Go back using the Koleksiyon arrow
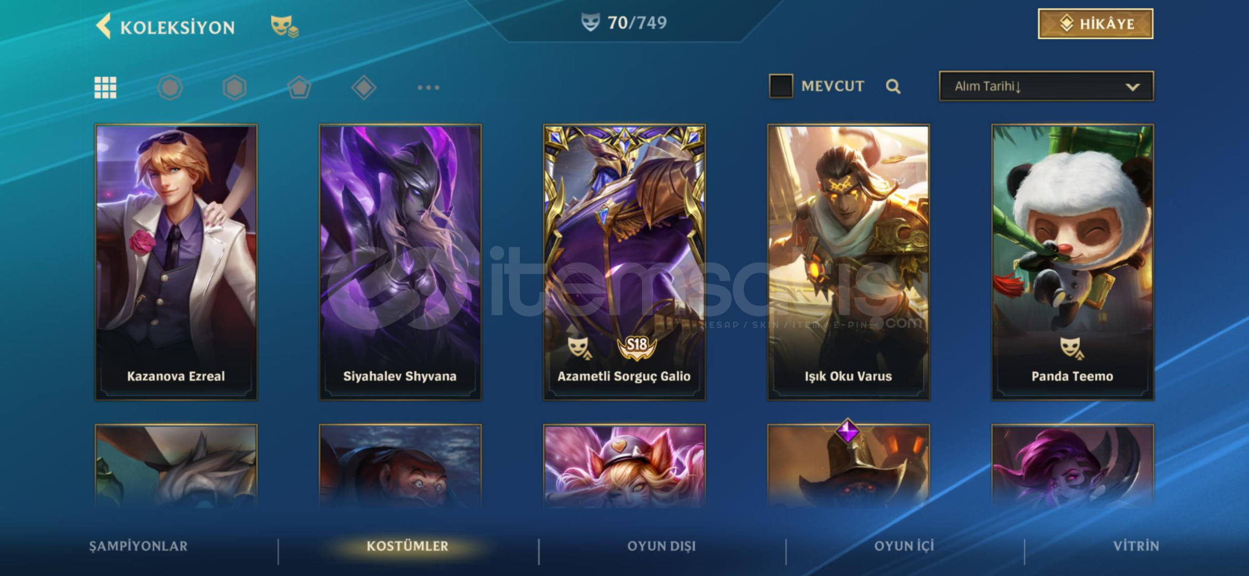This screenshot has width=1249, height=576. point(104,26)
